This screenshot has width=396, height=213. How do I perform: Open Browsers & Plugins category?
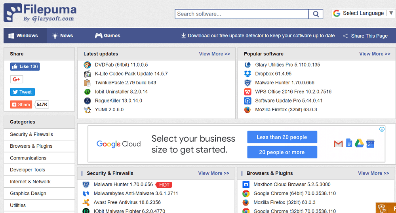click(x=39, y=146)
